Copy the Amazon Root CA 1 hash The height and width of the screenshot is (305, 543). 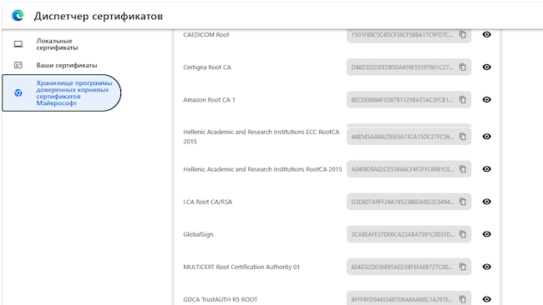463,99
